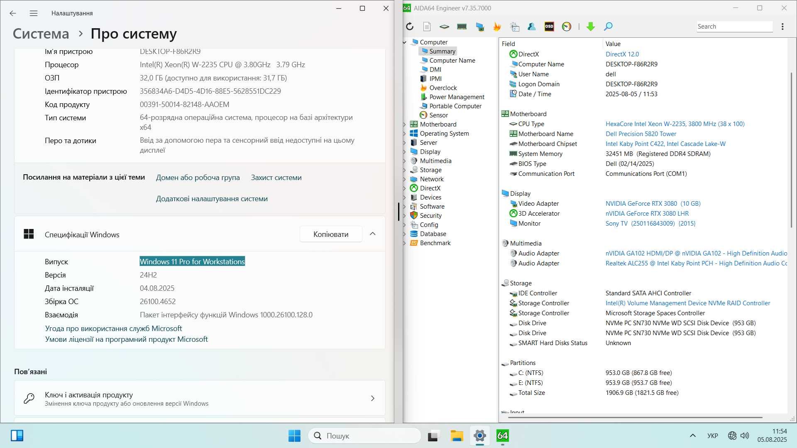797x448 pixels.
Task: Click the AIDA64 vertical scrollbar thumb
Action: (791, 149)
